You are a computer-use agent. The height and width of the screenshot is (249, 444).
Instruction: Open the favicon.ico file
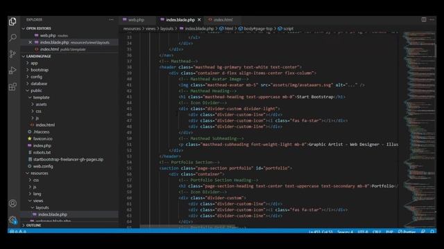point(69,138)
